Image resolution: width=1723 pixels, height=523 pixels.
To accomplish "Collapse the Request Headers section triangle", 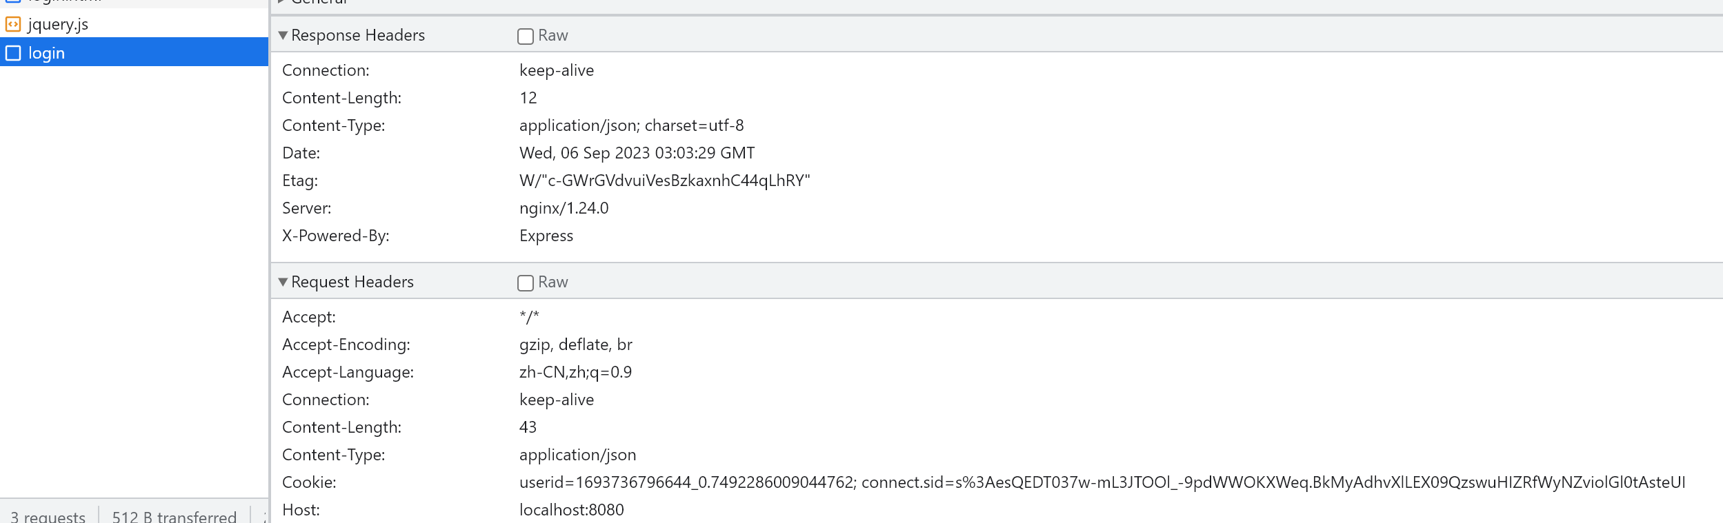I will click(283, 282).
